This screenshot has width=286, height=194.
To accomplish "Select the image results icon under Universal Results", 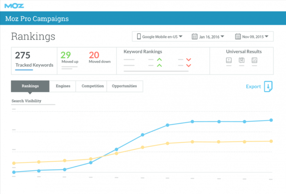I will [x=254, y=60].
